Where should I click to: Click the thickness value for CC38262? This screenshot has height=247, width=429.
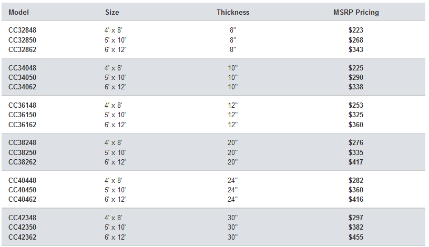(233, 162)
